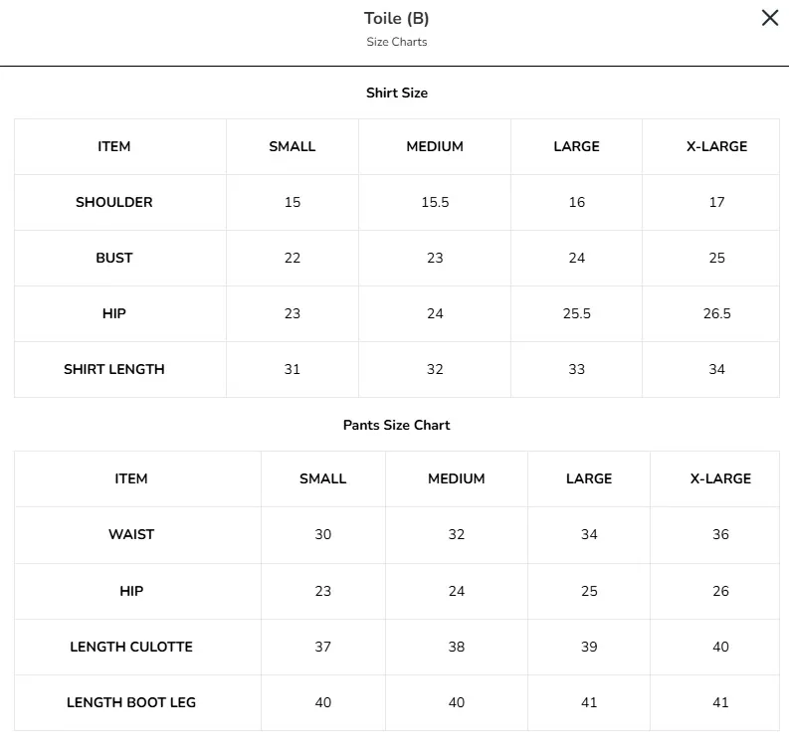Select shirt hip X-large value 26.5
The width and height of the screenshot is (789, 752).
pos(716,313)
